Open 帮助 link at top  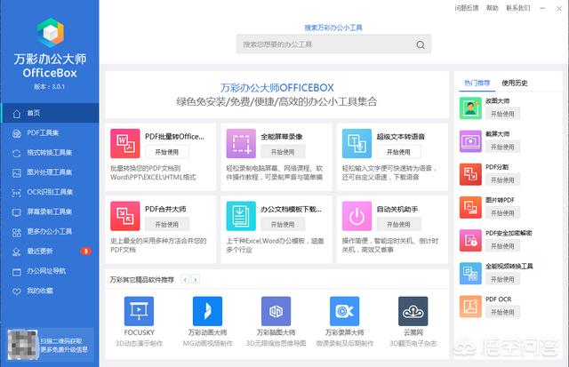[x=492, y=8]
